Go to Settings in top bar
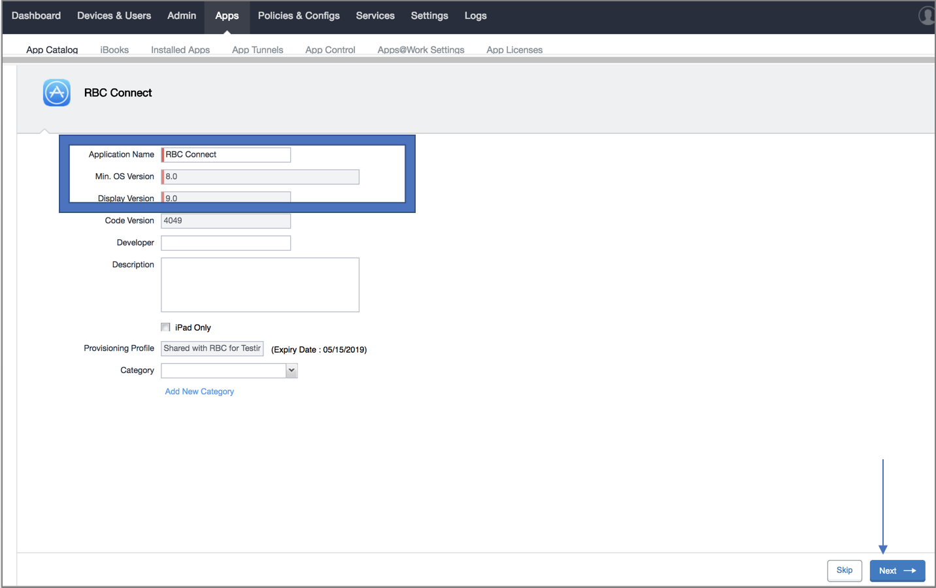 pyautogui.click(x=429, y=16)
